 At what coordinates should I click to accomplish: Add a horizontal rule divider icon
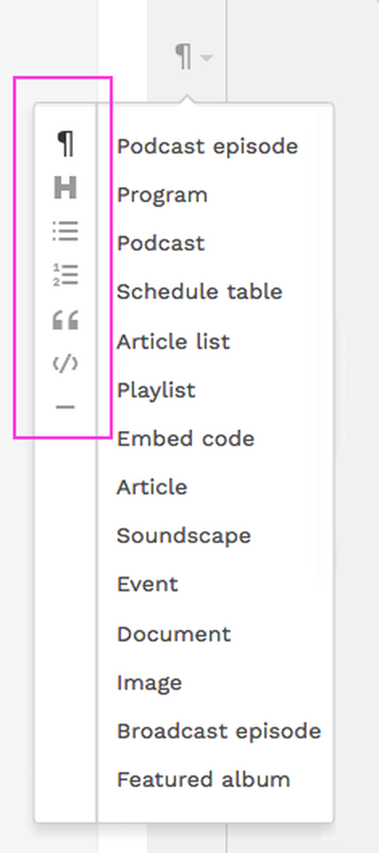pyautogui.click(x=66, y=407)
